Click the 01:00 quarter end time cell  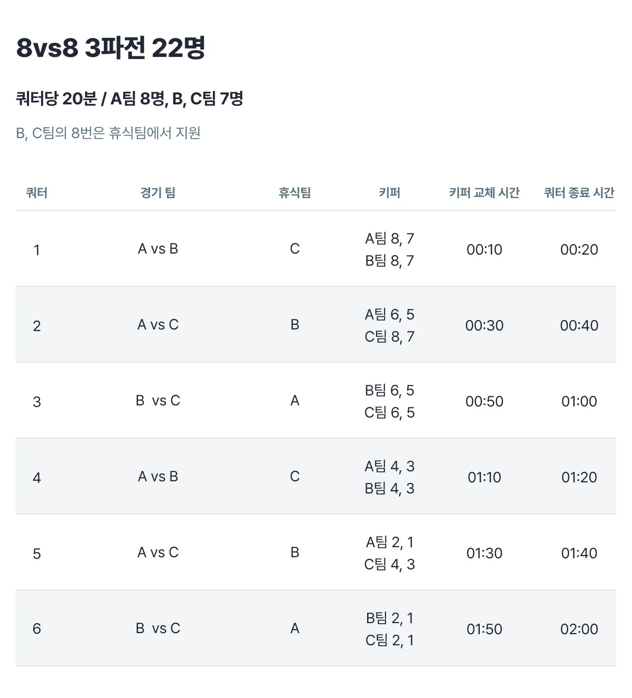579,401
